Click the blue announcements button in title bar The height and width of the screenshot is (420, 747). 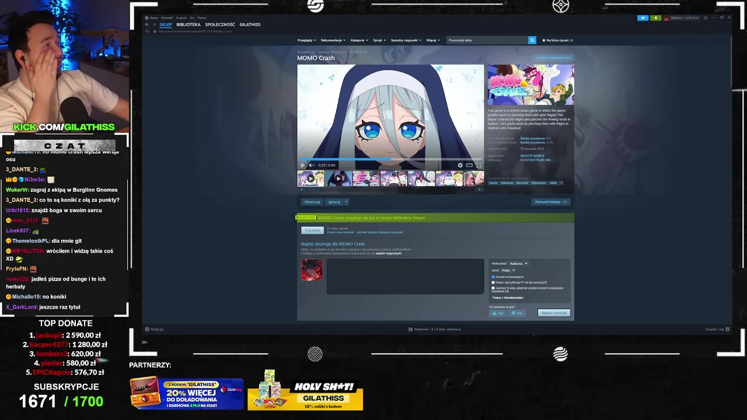(643, 18)
